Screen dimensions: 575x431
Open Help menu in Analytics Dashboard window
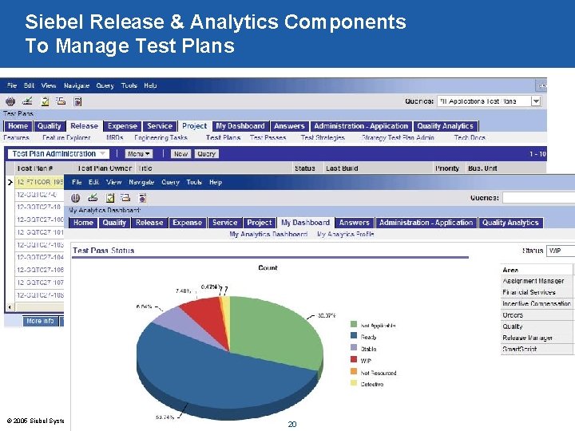[216, 182]
